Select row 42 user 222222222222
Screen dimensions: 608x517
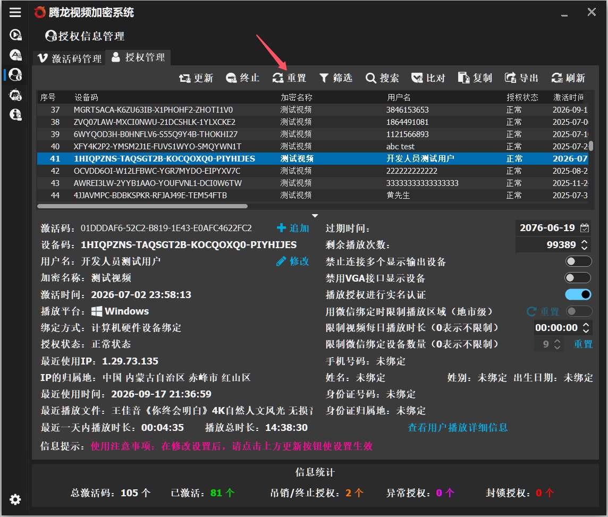pos(313,171)
